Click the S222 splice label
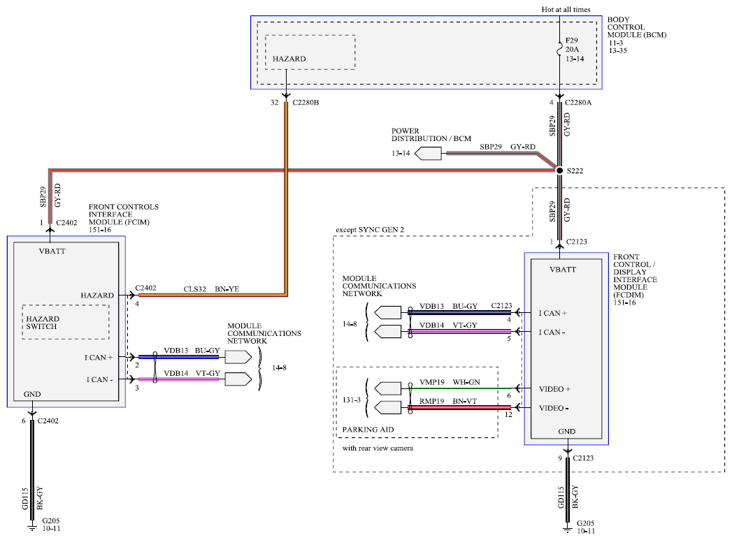 pos(575,171)
